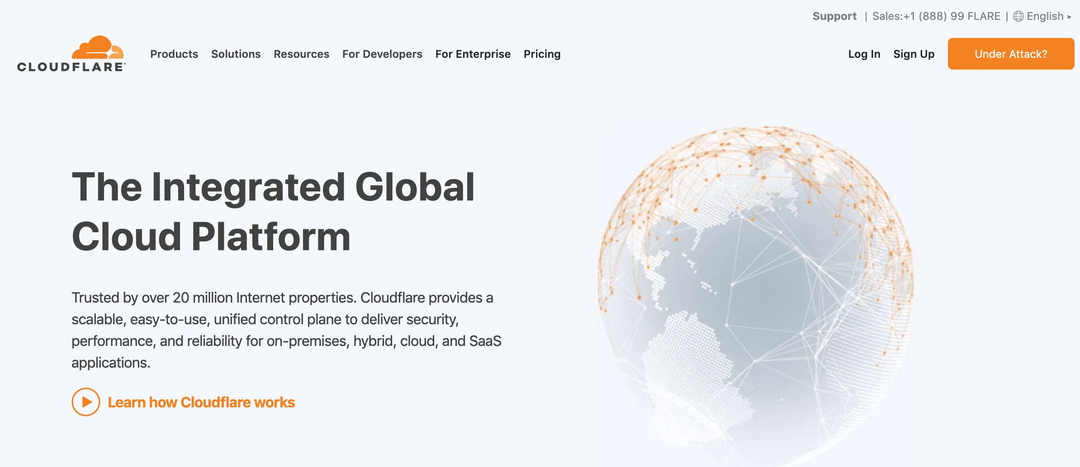This screenshot has width=1080, height=467.
Task: Open the Products menu
Action: pos(174,54)
